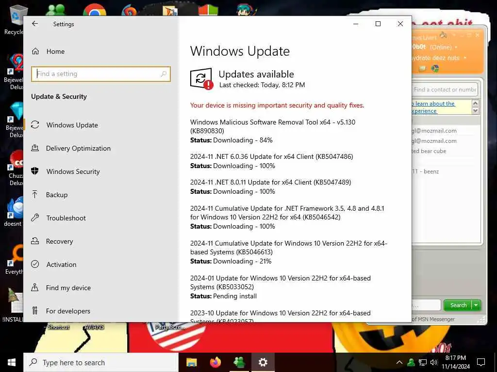Open the clock showing 8:17 PM
497x372 pixels.
point(455,362)
